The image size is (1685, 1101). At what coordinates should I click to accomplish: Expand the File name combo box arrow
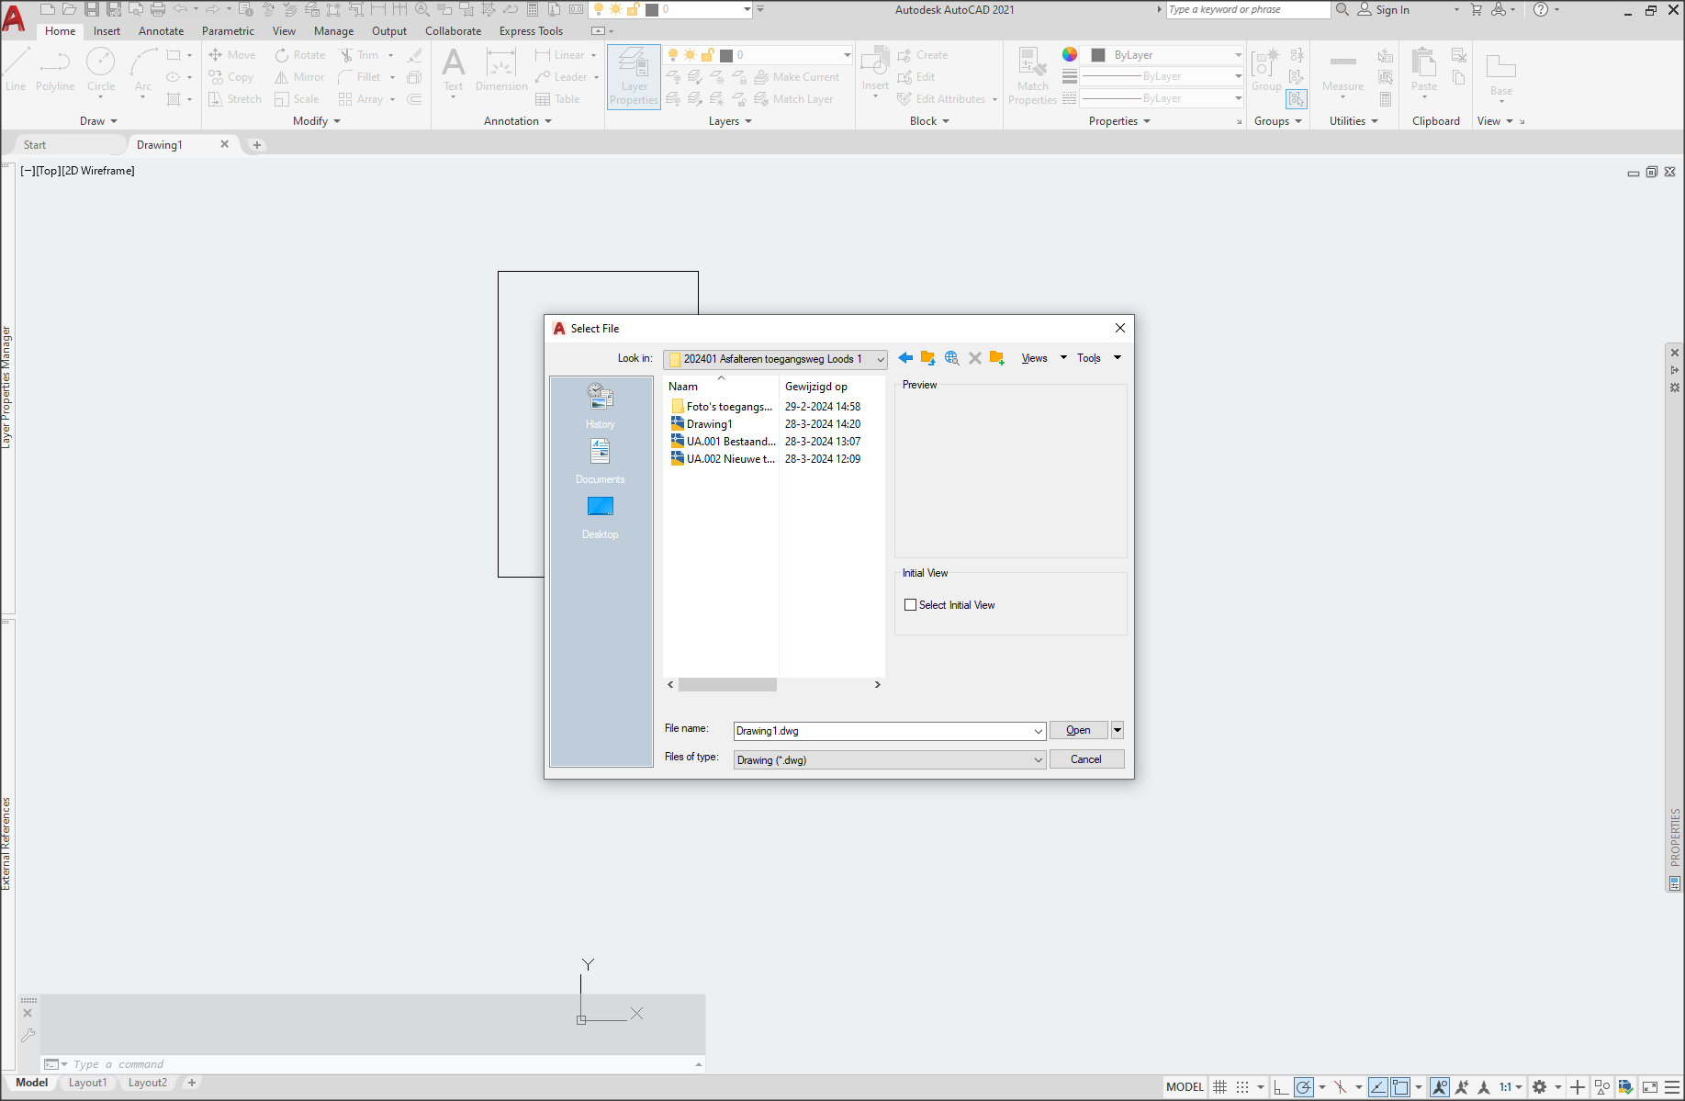tap(1038, 731)
